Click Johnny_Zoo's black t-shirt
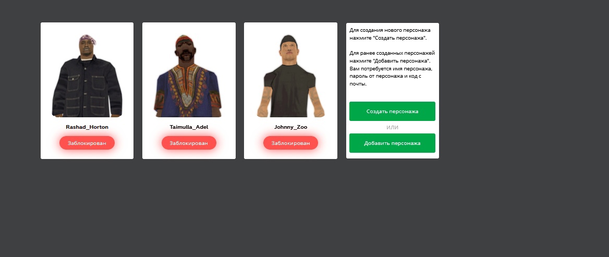609x257 pixels. 289,91
